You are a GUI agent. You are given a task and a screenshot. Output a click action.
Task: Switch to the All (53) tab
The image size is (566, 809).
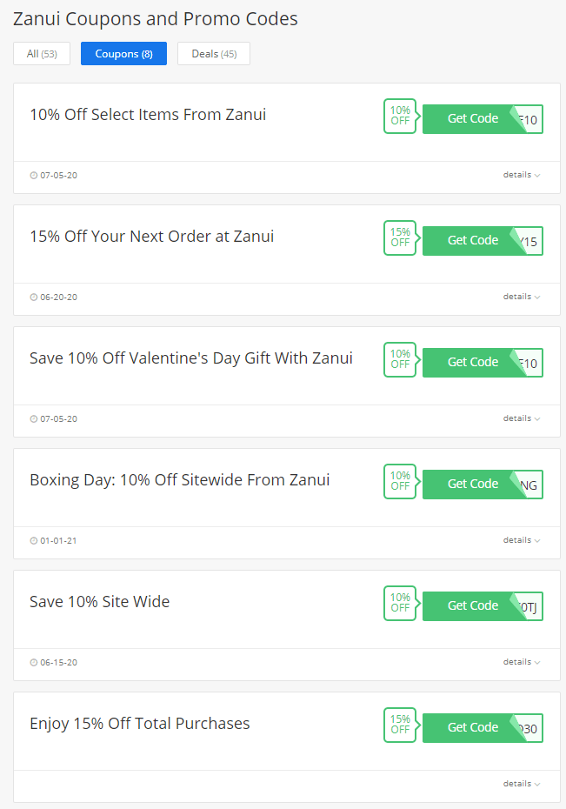[42, 54]
